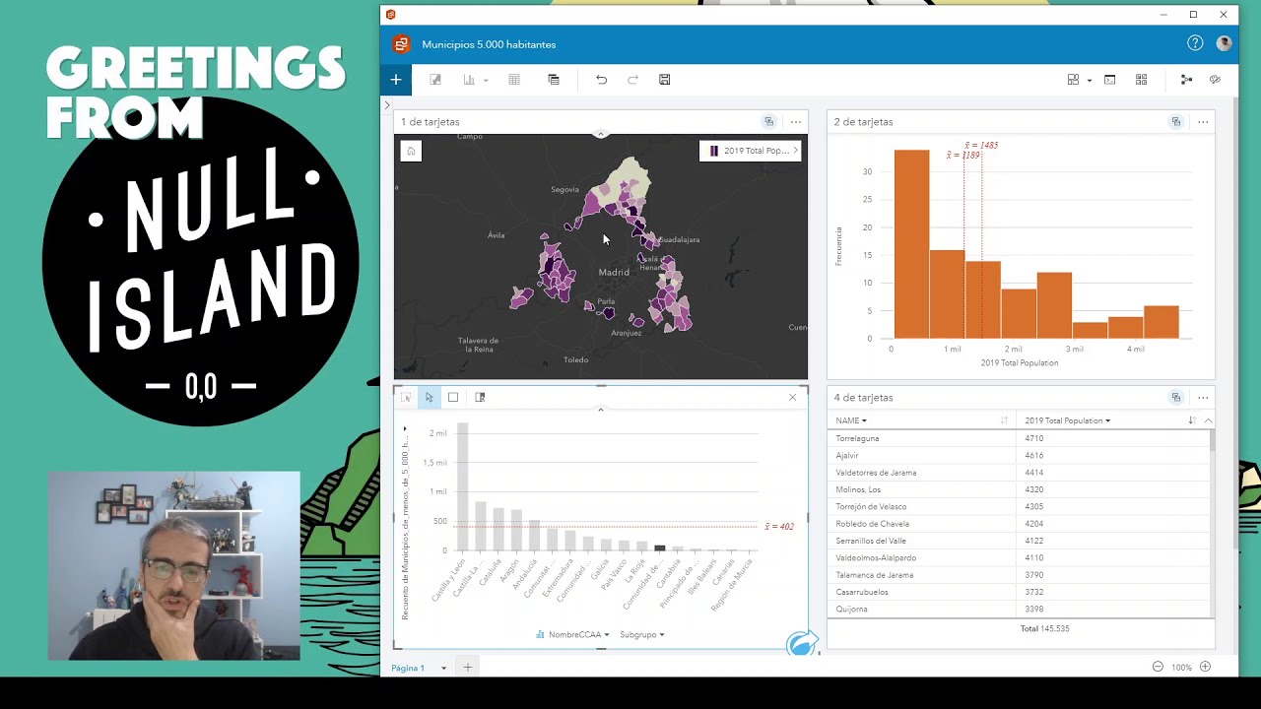Click the value 4122 in the table
Image resolution: width=1261 pixels, height=709 pixels.
[1033, 541]
